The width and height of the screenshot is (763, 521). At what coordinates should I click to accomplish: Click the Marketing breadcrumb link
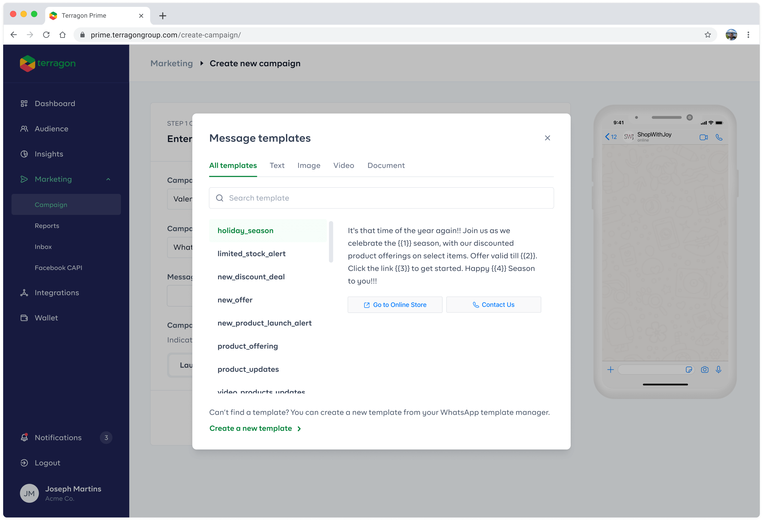172,63
